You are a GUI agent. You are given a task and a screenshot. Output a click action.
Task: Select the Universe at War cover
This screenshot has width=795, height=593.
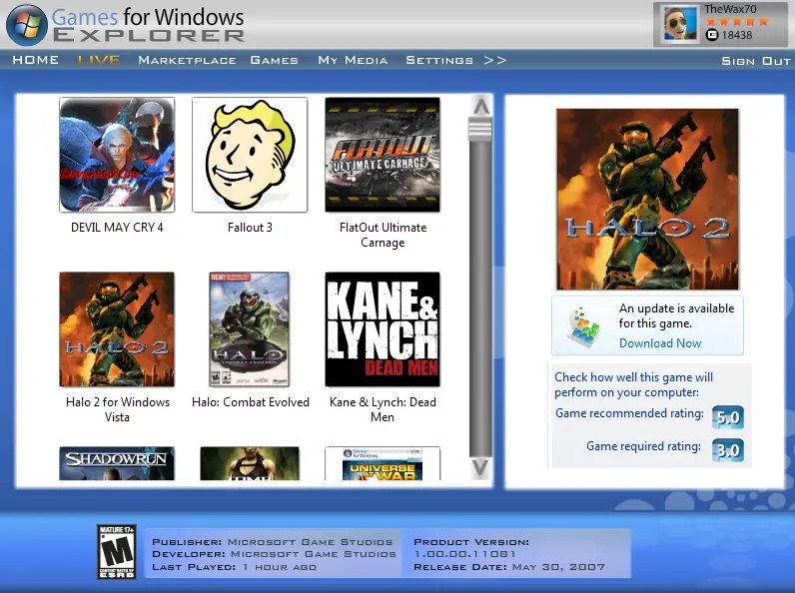pos(383,463)
